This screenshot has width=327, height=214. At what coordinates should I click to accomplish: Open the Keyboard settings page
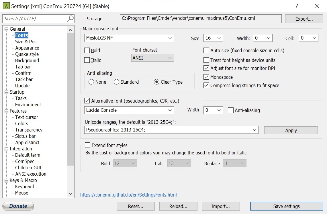pyautogui.click(x=25, y=187)
